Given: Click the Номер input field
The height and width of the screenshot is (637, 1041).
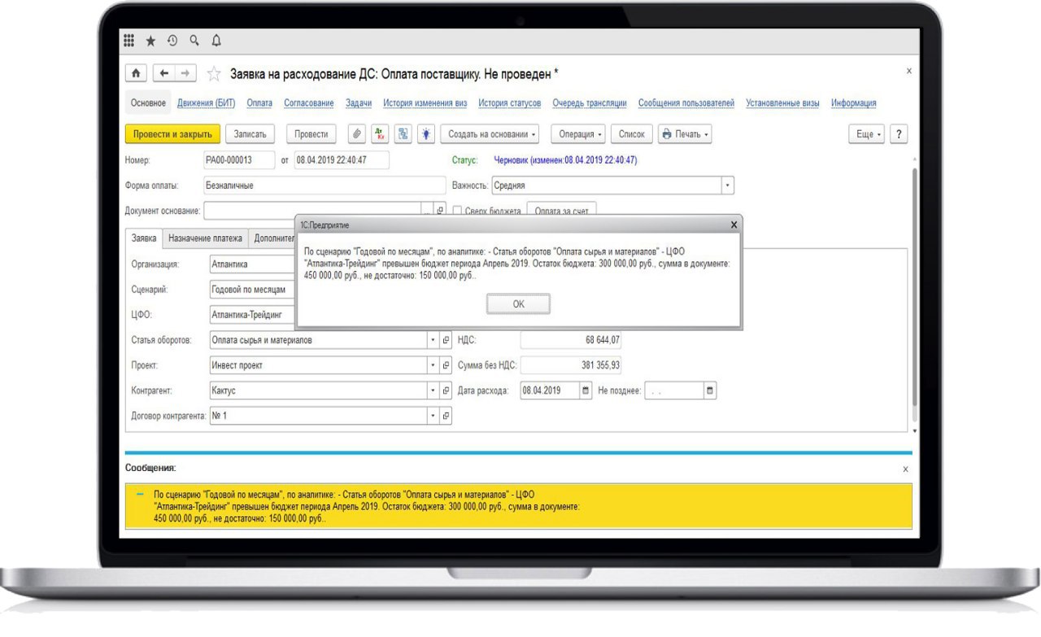Looking at the screenshot, I should [x=238, y=160].
